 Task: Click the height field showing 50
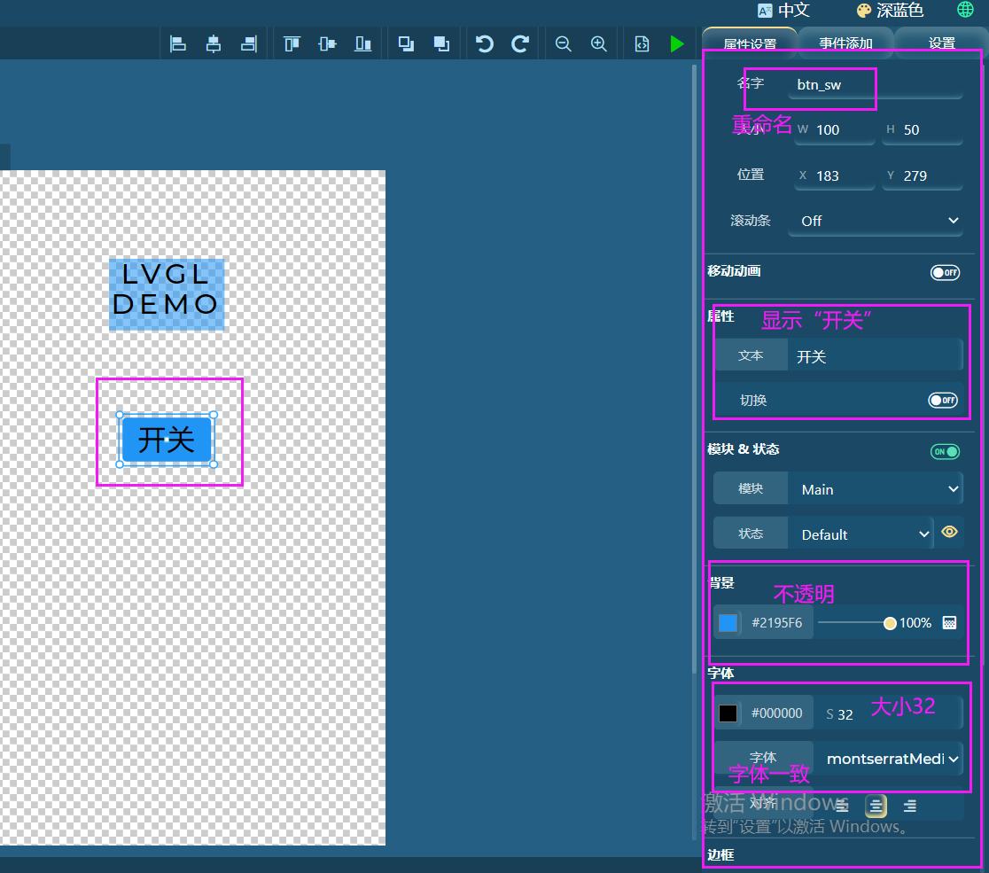pyautogui.click(x=923, y=130)
